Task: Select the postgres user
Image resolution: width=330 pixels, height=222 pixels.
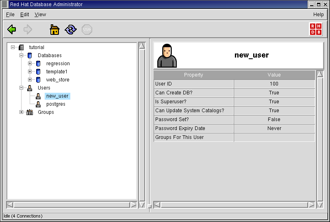Action: pos(56,104)
